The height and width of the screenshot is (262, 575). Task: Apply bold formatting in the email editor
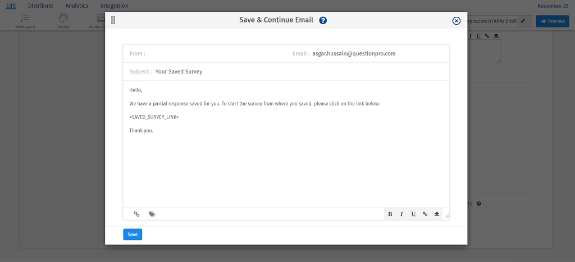(x=390, y=214)
